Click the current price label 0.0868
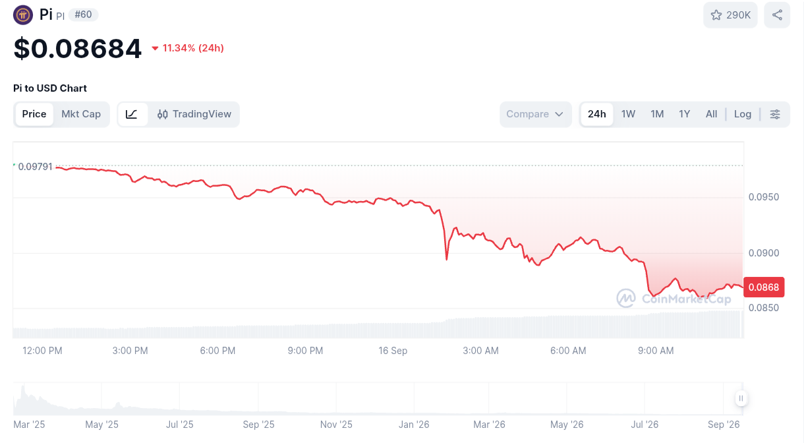804x443 pixels. click(764, 287)
